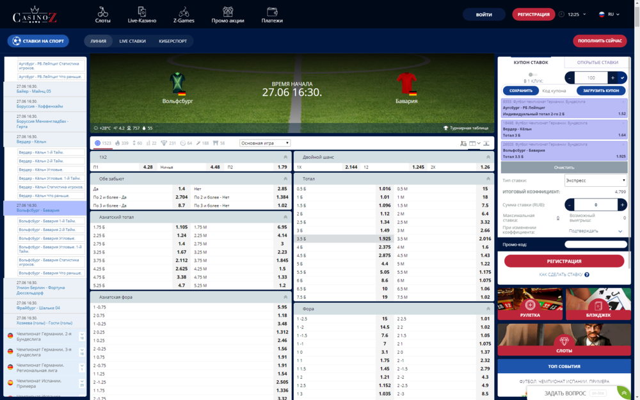Collapse the Обе забьют section
Image resolution: width=640 pixels, height=400 pixels.
click(x=285, y=179)
